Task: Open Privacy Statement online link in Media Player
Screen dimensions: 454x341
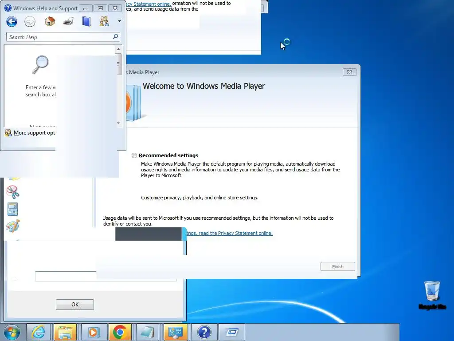Action: click(x=229, y=233)
